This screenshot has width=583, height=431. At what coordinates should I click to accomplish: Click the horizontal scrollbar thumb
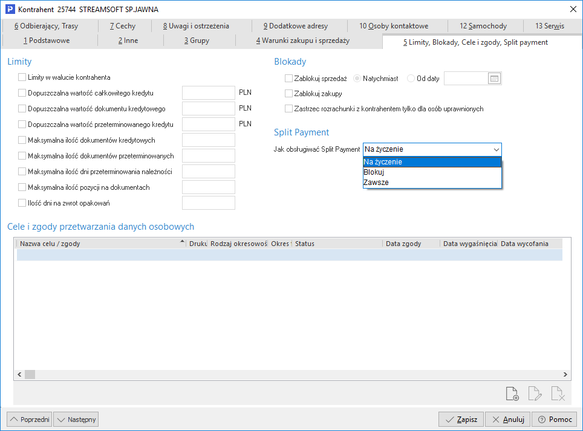30,375
